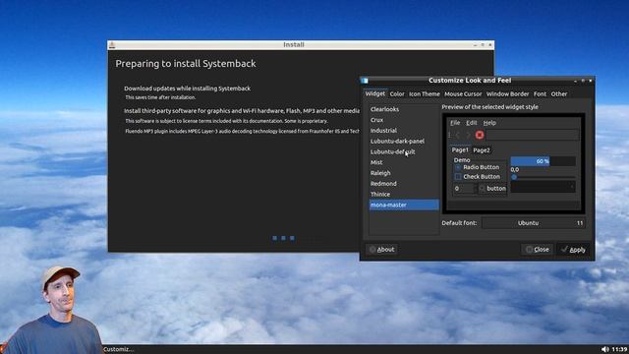This screenshot has width=629, height=354.
Task: Tick the Check Button in the Demo preview
Action: 478,177
